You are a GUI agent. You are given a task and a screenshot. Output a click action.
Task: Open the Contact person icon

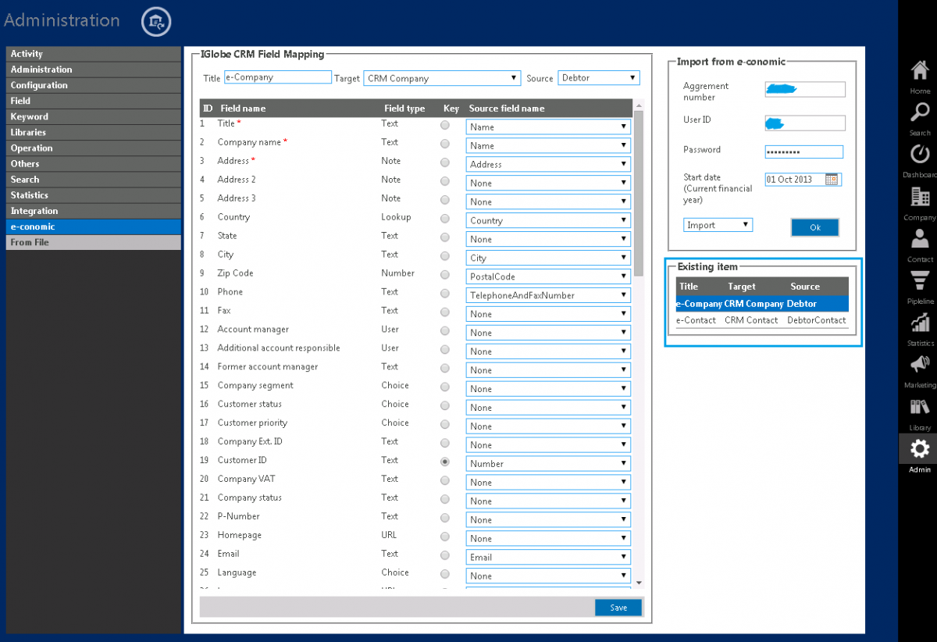coord(919,239)
